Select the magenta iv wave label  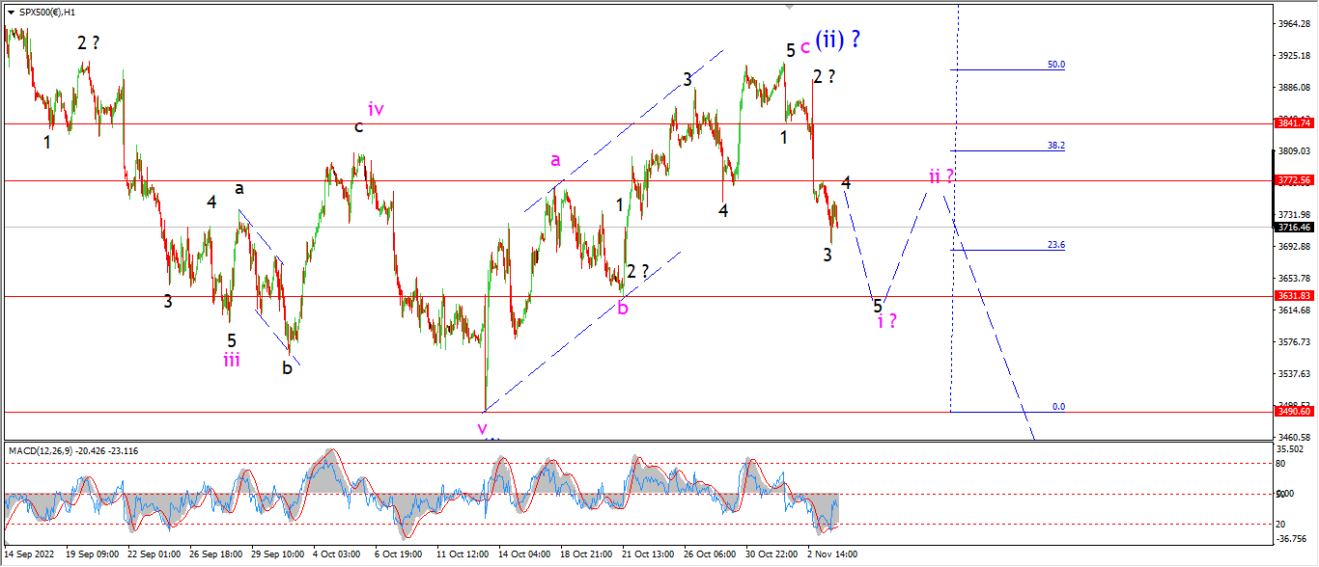(376, 109)
